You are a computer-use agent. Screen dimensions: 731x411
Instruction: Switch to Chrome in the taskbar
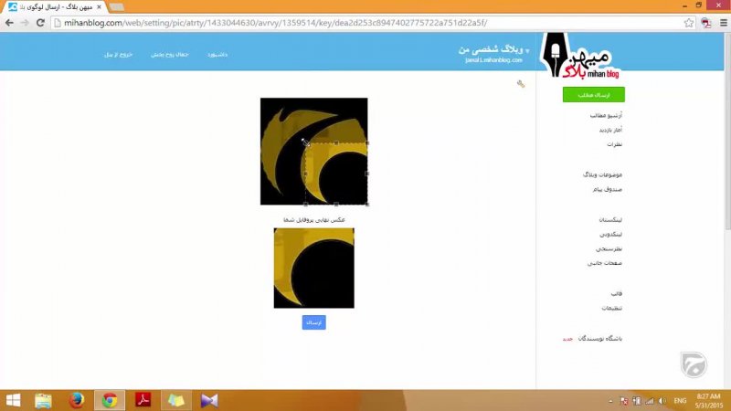click(x=110, y=400)
